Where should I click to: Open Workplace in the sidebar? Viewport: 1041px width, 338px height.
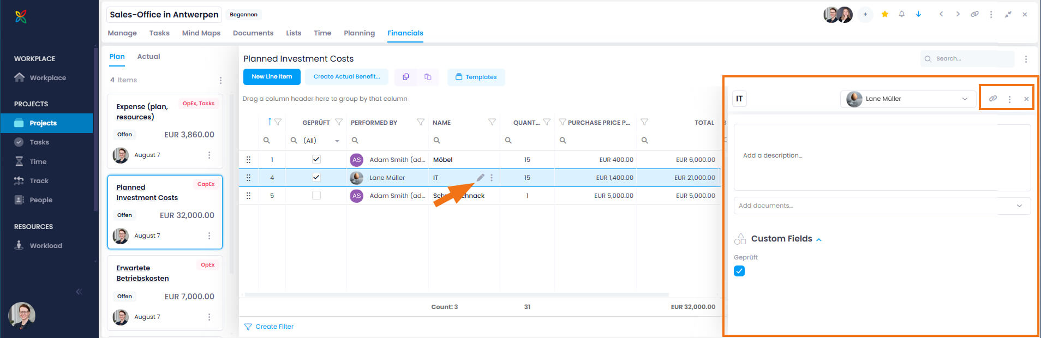coord(47,78)
